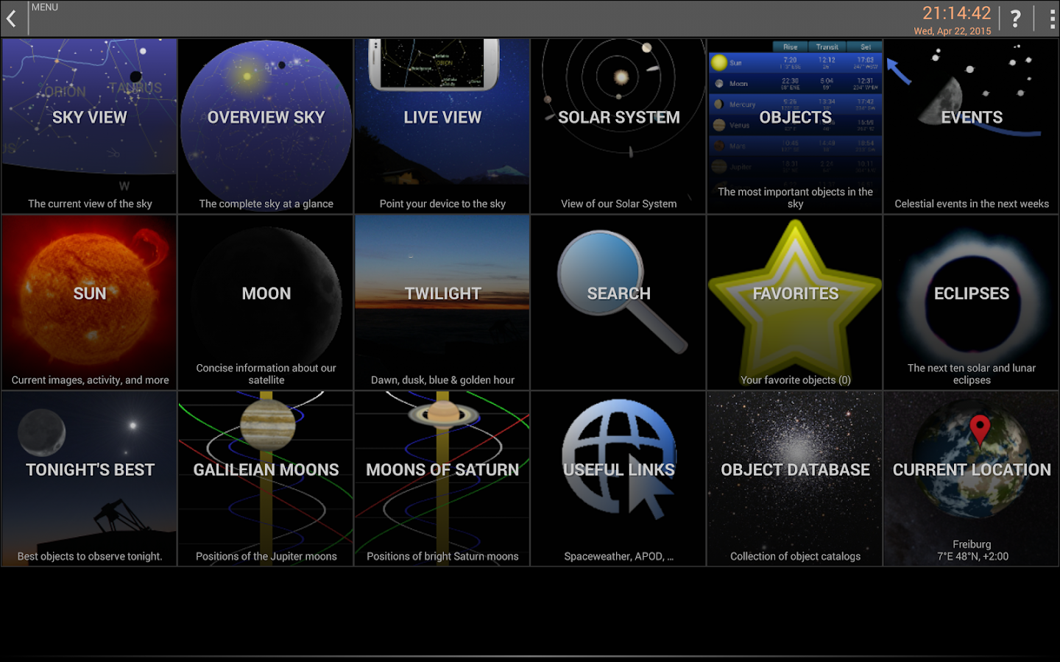Show Tonight's Best observing objects
Image resolution: width=1060 pixels, height=662 pixels.
click(88, 478)
